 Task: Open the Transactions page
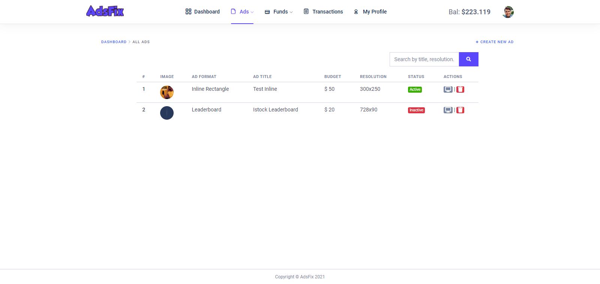(x=323, y=12)
